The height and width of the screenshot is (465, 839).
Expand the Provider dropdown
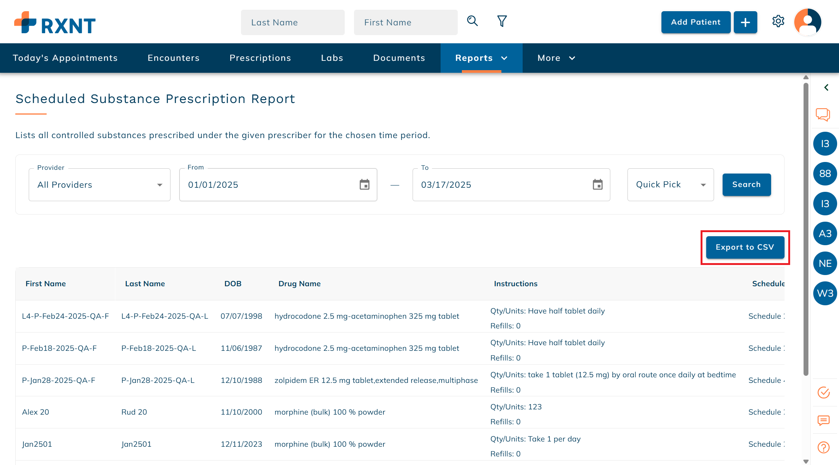click(x=100, y=185)
